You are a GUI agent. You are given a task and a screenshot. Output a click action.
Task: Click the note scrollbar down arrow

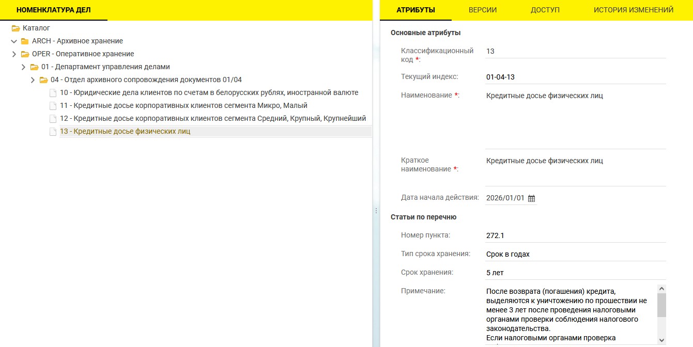tap(661, 340)
